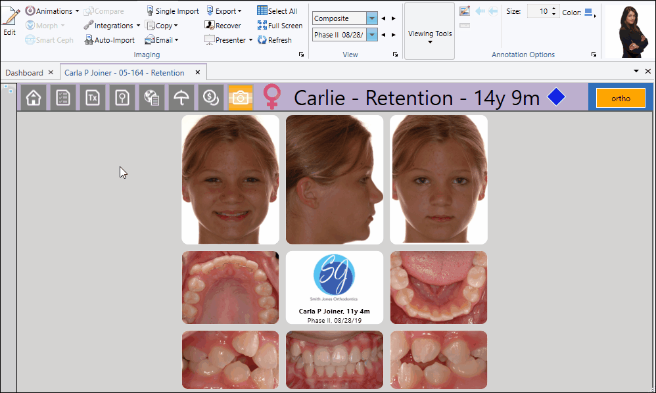Click the Refresh icon in Imaging group
Image resolution: width=656 pixels, height=393 pixels.
(275, 40)
